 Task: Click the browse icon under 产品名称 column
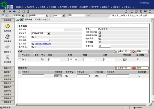click(23, 59)
